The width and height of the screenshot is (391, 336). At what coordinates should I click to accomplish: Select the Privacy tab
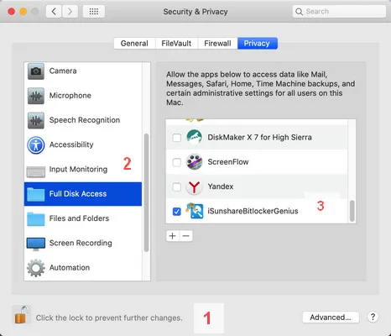(x=258, y=44)
